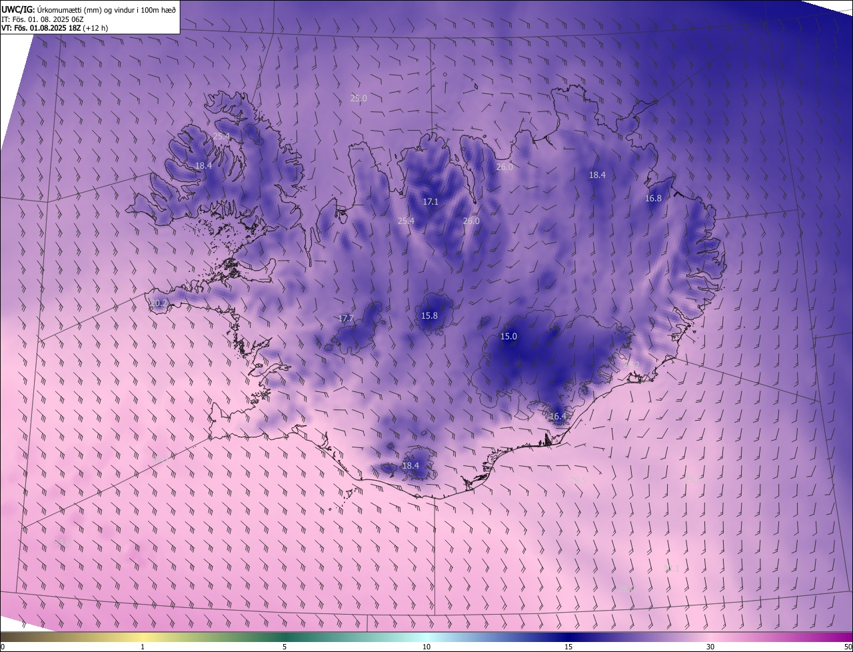Screen dimensions: 853x652
Task: Pick the dark navy band above label 15
Action: 568,637
